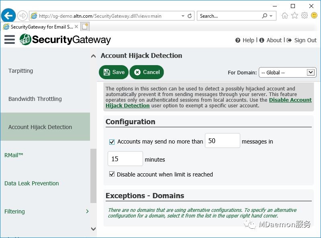Open Data Leak Prevention menu item

[x=31, y=183]
